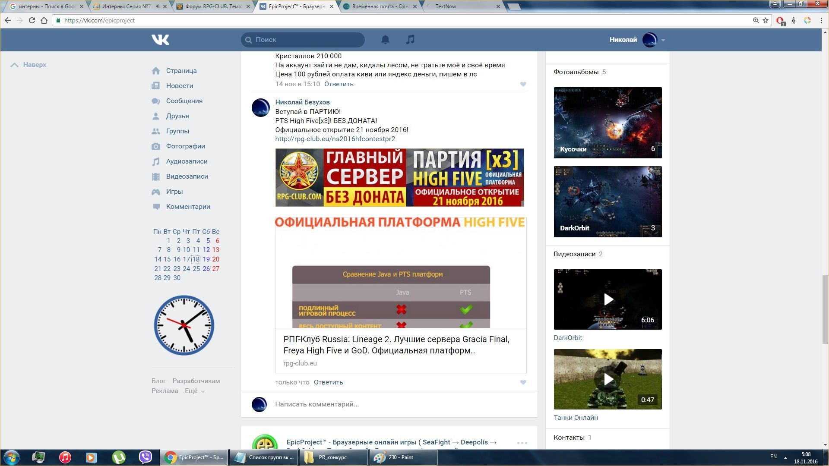
Task: Open the Блог footer link
Action: [158, 381]
